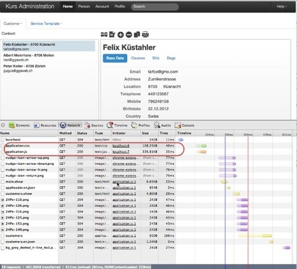Open the Profiles panel in DevTools

point(141,125)
